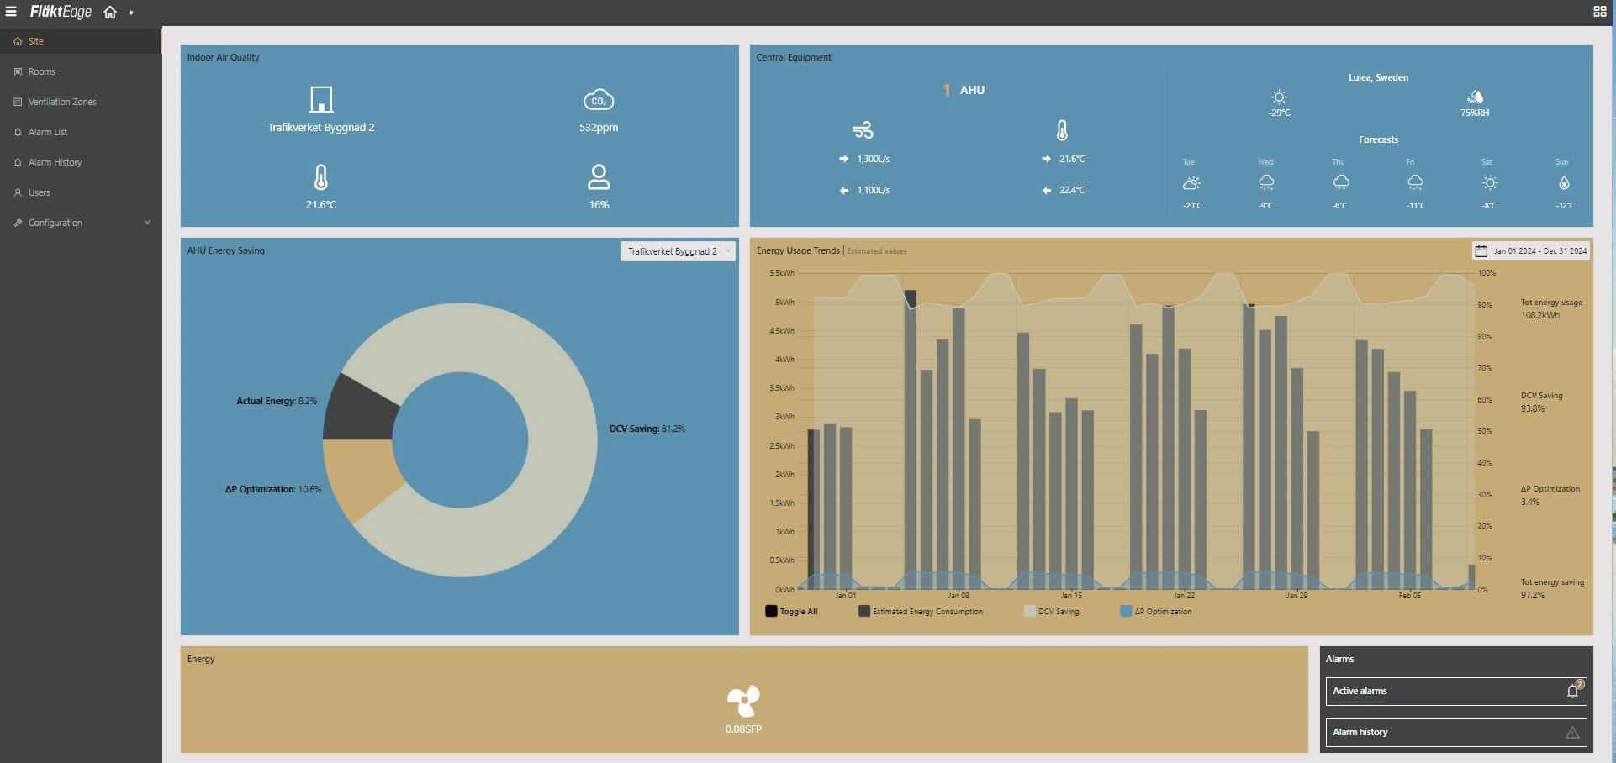Click the active alarms bell icon
Screen dimensions: 1616x763
(1572, 691)
